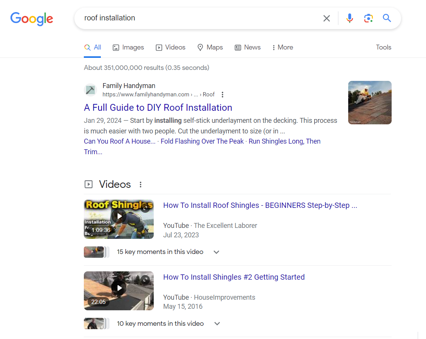Open the three-dot menu beside Videos heading
This screenshot has height=339, width=426.
pyautogui.click(x=140, y=184)
